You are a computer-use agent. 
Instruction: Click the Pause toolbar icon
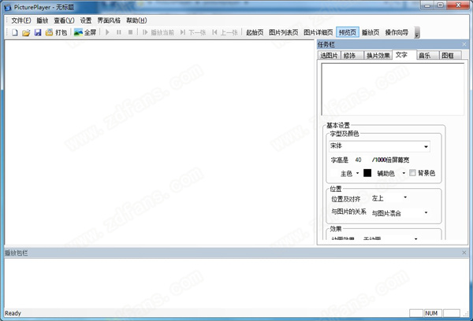tap(119, 32)
